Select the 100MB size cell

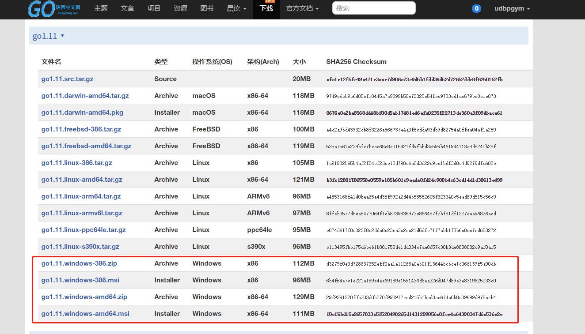point(304,129)
